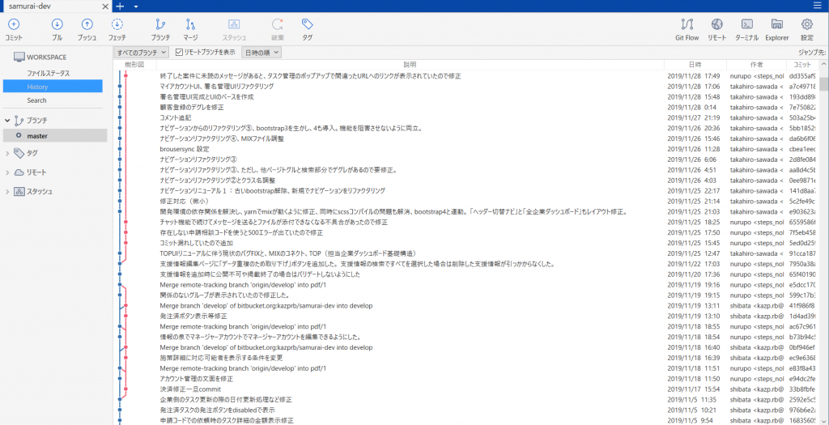Select the brousersync 設定 commit row
The height and width of the screenshot is (425, 829).
tap(405, 149)
